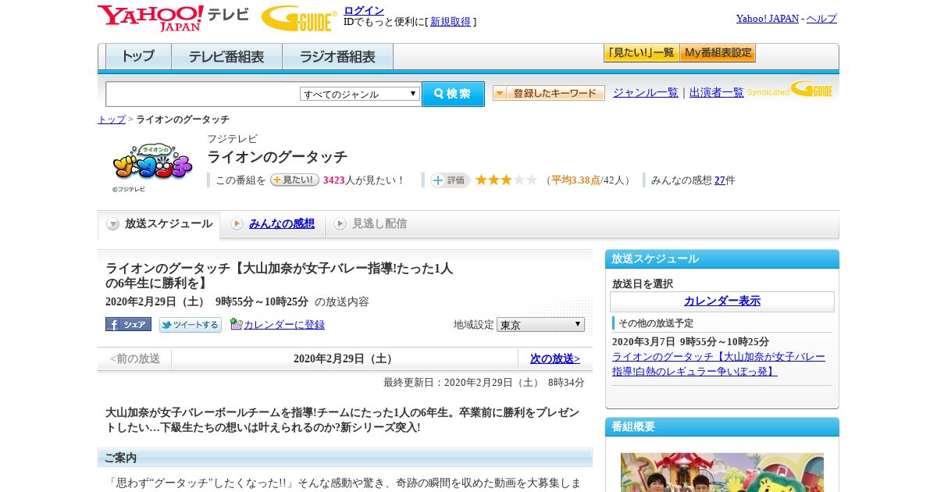
Task: Click the ライオンのグータッチ program logo
Action: [x=152, y=165]
